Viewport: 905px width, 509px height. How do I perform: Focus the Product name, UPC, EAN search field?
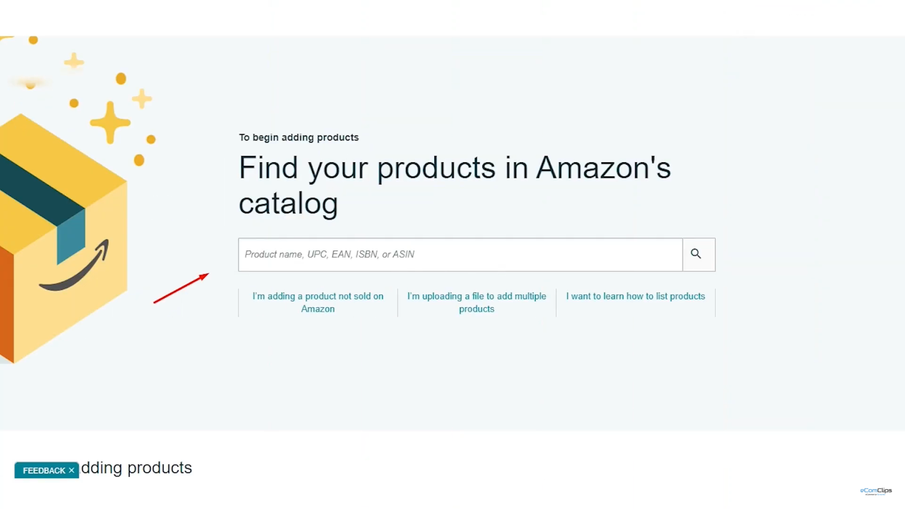pyautogui.click(x=460, y=255)
